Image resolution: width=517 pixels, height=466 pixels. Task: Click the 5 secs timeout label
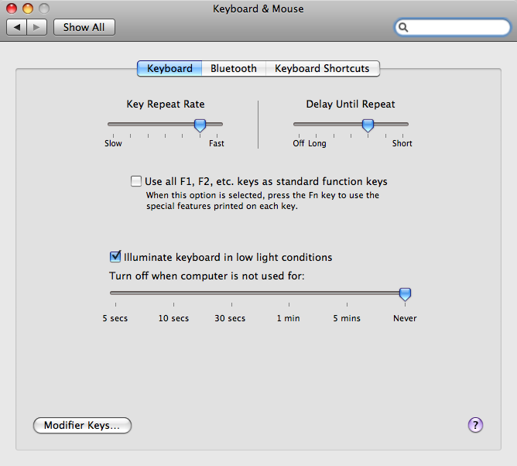click(115, 318)
